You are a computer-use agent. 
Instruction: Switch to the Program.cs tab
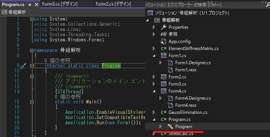coord(13,4)
